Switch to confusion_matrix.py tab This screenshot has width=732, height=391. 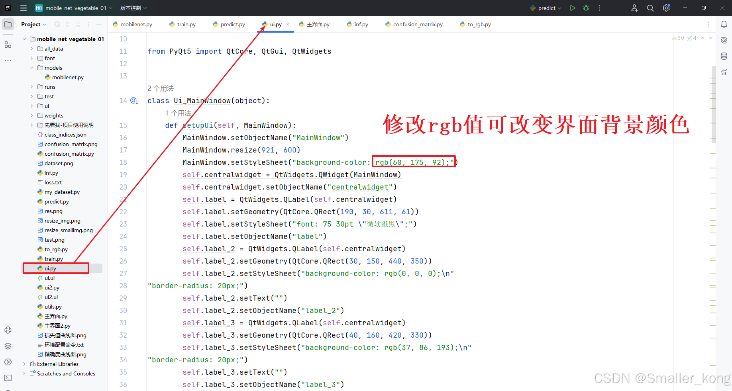click(414, 24)
